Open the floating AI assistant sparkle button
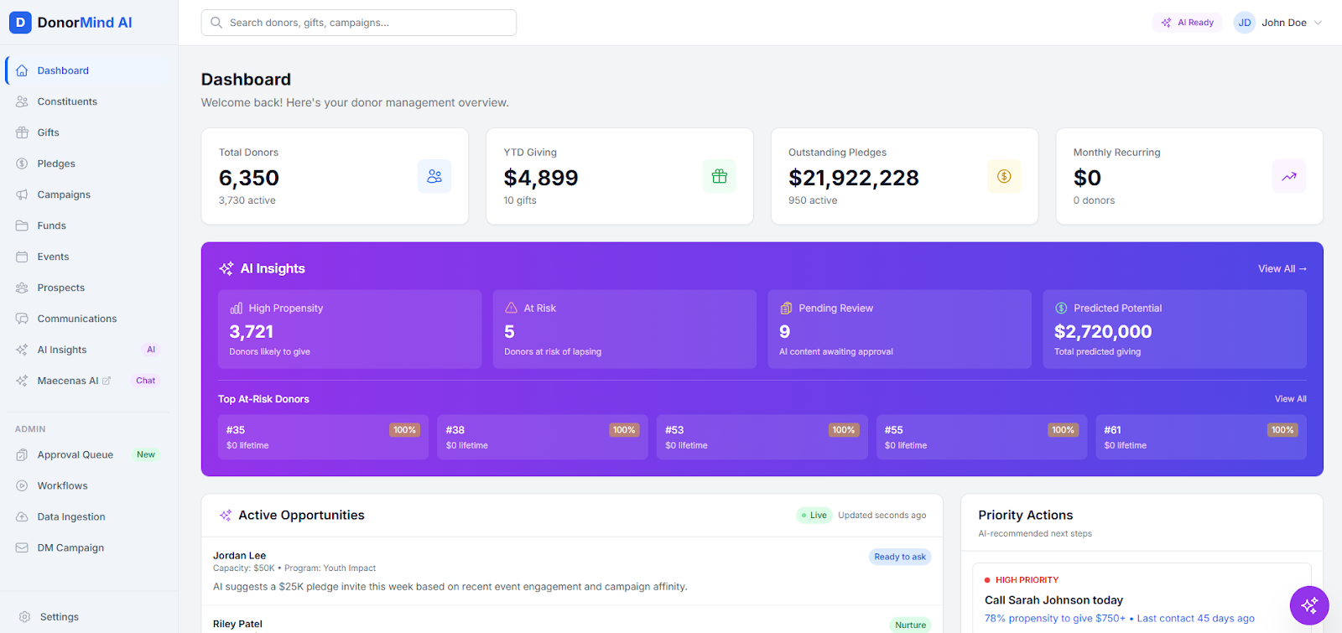The height and width of the screenshot is (633, 1342). tap(1309, 605)
